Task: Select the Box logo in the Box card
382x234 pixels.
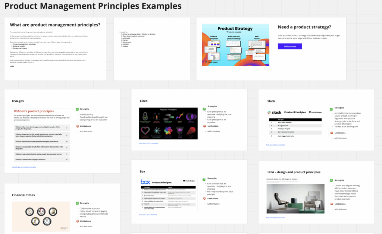Action: [145, 182]
